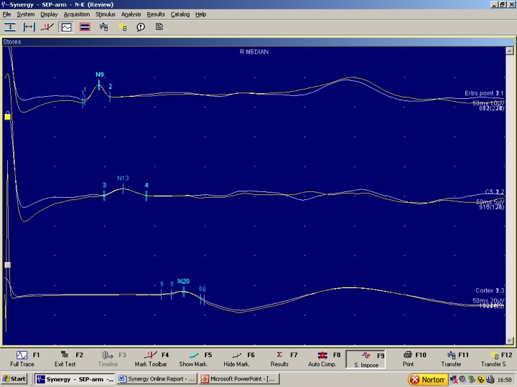
Task: Click the yellow waveform transfer toolbar icon
Action: 123,27
